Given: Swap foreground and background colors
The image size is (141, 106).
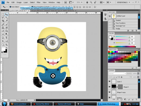Looking at the screenshot, I should tap(7, 48).
